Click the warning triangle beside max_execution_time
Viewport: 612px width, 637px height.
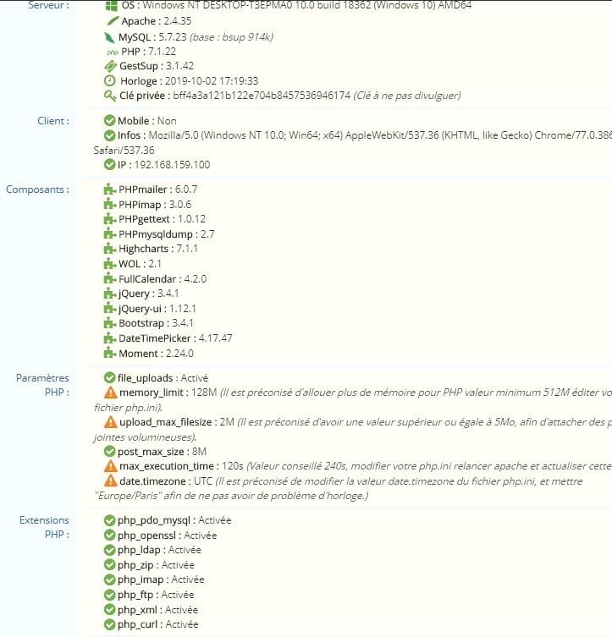click(111, 466)
